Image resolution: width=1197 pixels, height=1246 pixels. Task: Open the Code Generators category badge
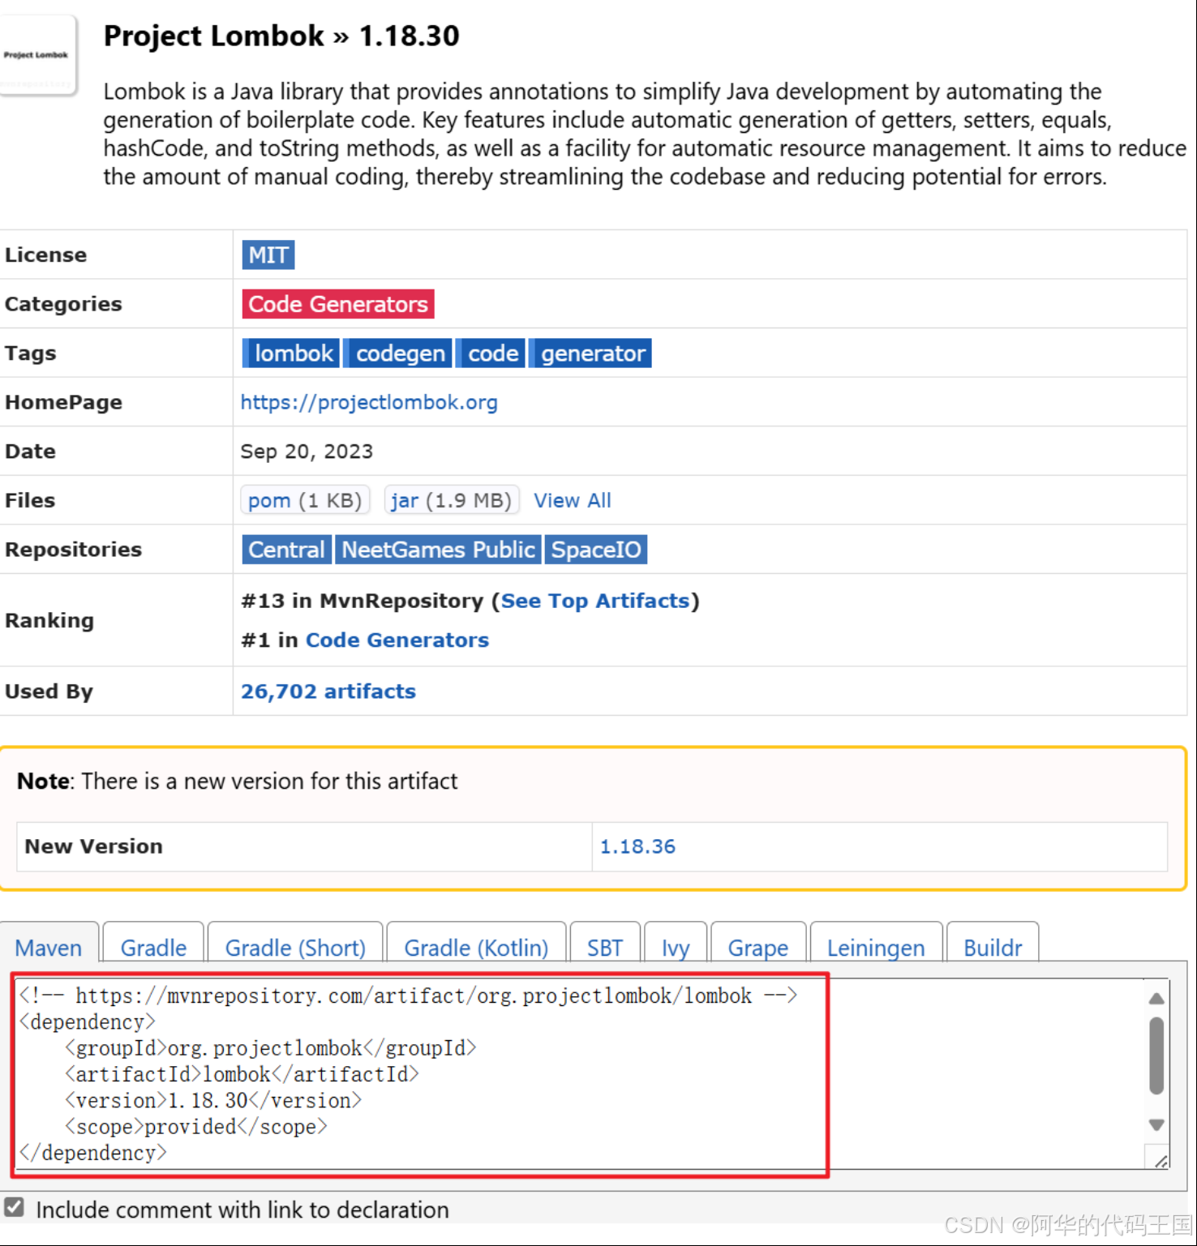click(x=337, y=304)
